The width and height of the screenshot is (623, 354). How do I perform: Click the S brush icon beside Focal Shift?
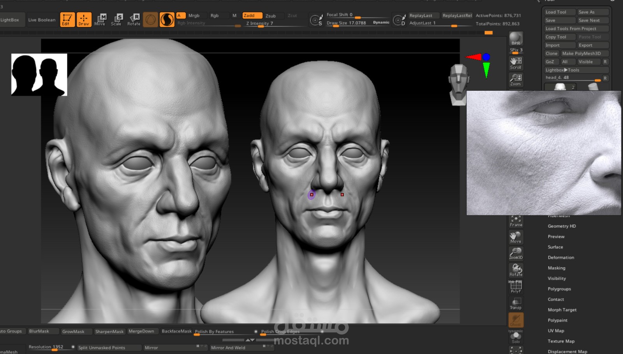pos(316,19)
